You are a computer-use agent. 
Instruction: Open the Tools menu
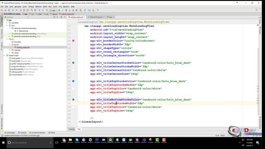(55, 7)
